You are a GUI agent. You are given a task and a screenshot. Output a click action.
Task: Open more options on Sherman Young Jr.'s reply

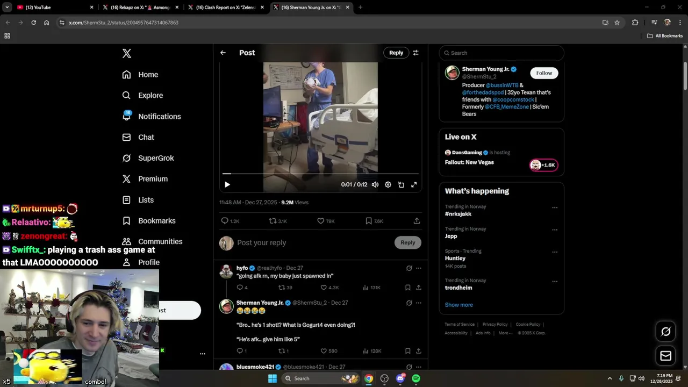coord(419,303)
